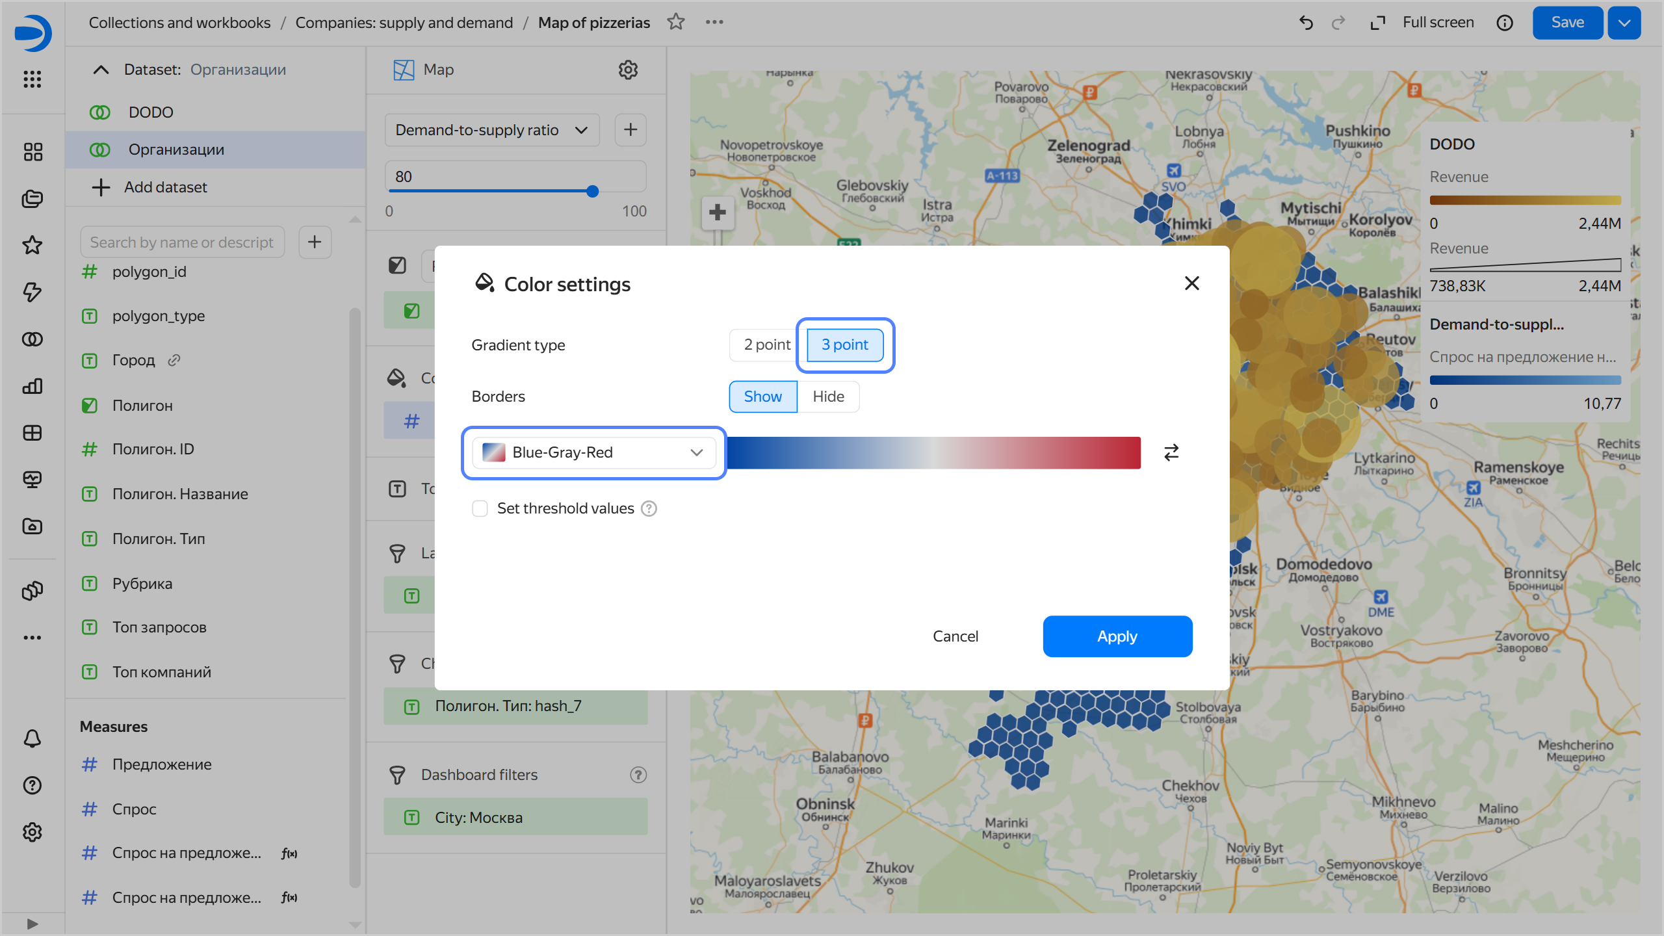
Task: Select the DODO dataset
Action: click(x=151, y=112)
